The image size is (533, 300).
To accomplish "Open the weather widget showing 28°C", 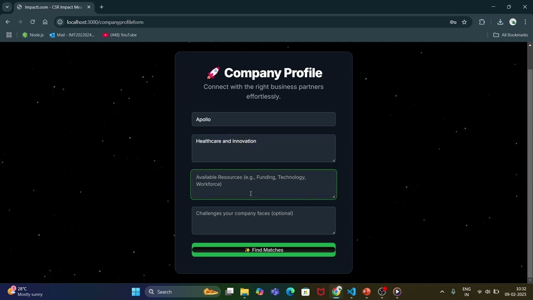I will click(x=26, y=292).
